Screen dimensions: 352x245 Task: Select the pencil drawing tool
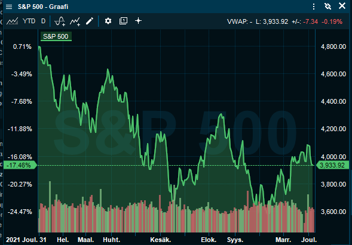[x=90, y=21]
